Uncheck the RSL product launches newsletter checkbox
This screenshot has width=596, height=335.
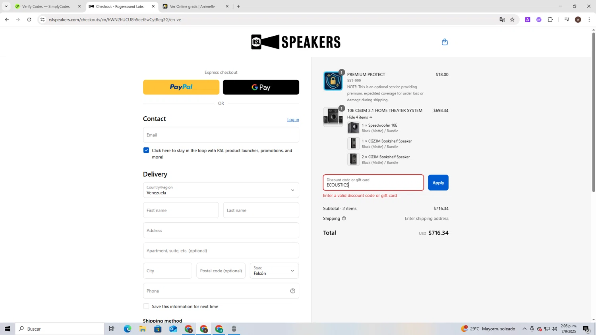pyautogui.click(x=146, y=150)
